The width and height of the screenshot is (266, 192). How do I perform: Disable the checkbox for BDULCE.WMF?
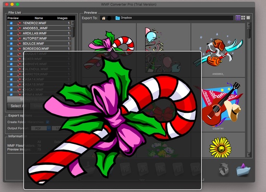(11, 44)
